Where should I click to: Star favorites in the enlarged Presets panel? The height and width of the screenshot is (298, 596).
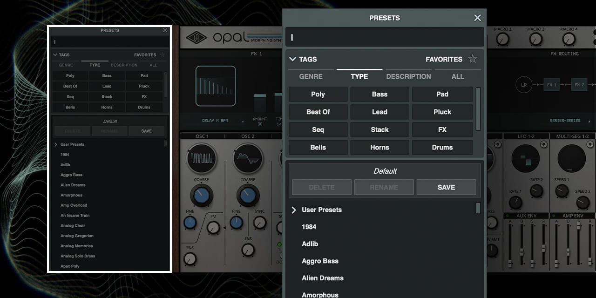(x=473, y=59)
